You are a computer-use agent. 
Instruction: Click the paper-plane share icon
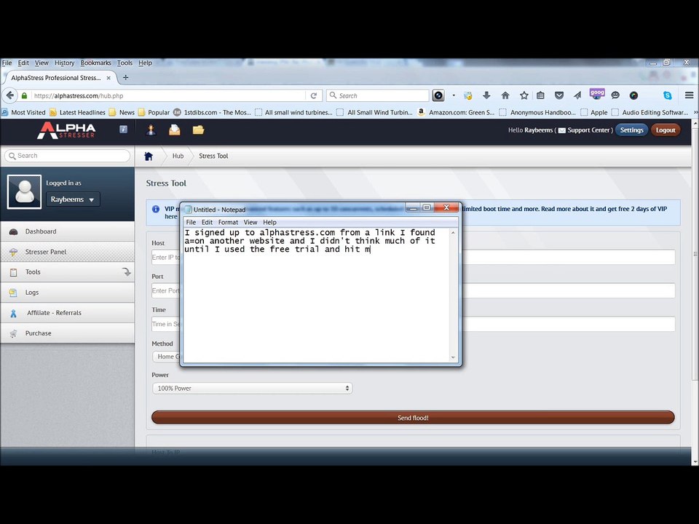tap(577, 95)
